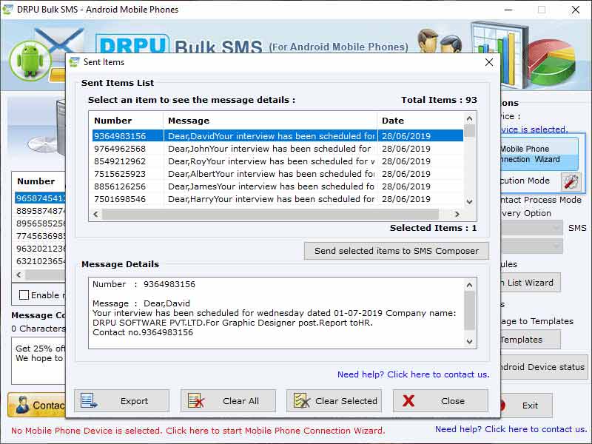Screen dimensions: 592x444
Task: Select the Clear All icon
Action: [197, 400]
